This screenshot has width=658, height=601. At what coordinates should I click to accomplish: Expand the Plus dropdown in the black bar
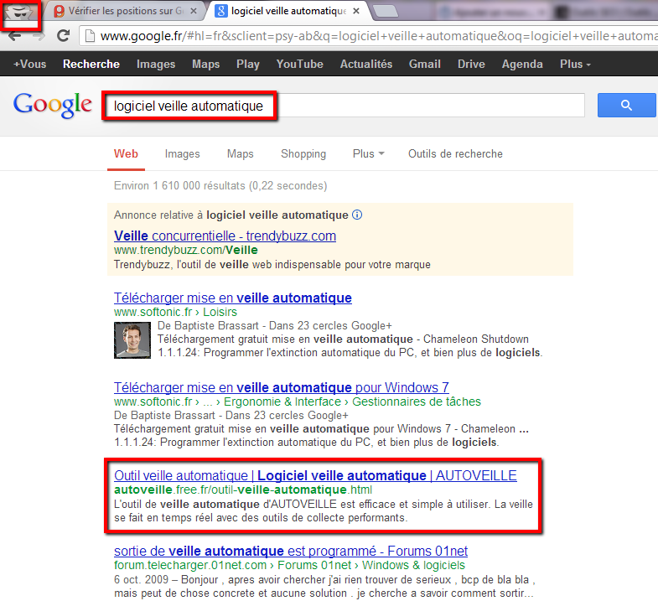pyautogui.click(x=575, y=65)
